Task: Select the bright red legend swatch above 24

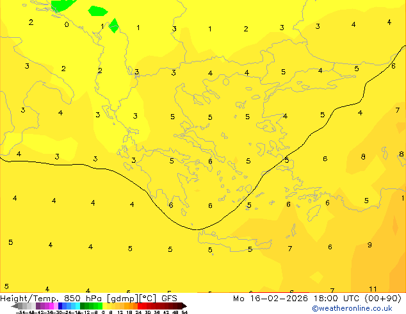Action: click(x=140, y=306)
